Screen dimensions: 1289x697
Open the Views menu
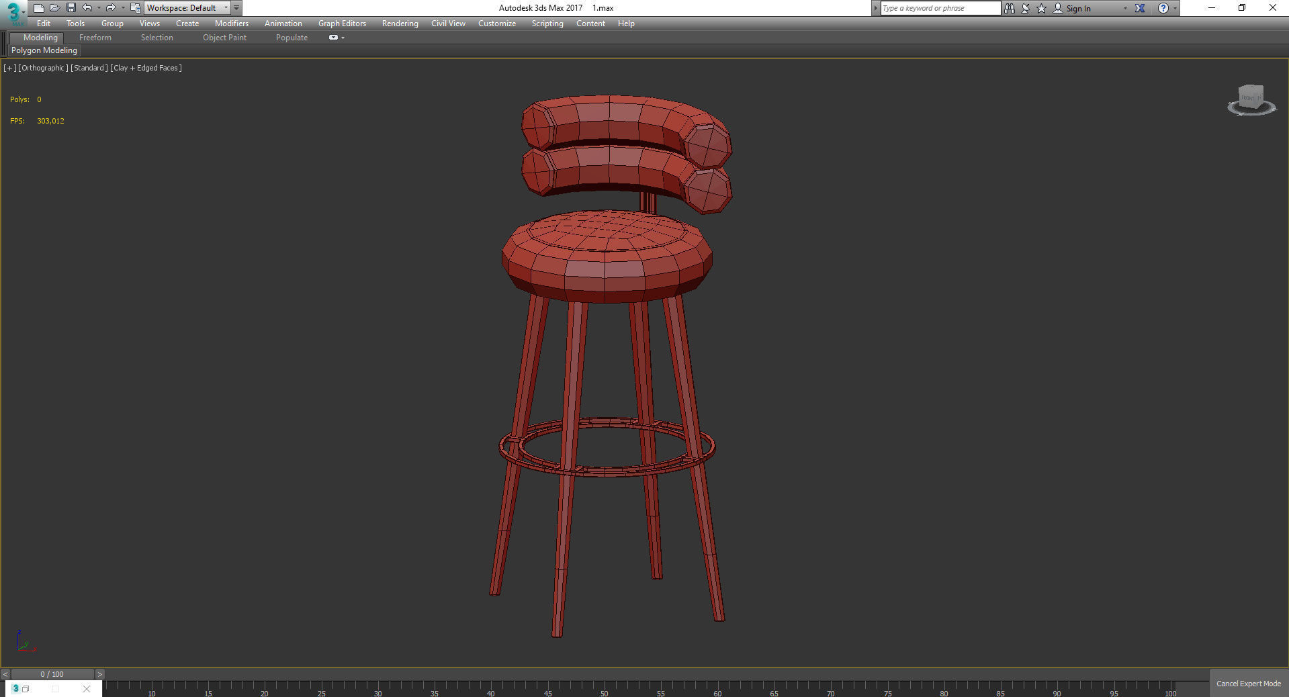[149, 24]
